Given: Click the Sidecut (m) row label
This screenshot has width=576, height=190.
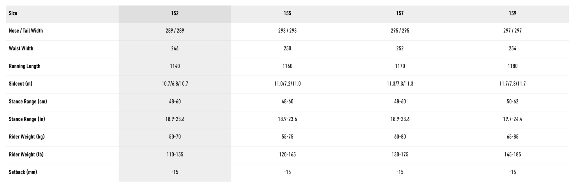Looking at the screenshot, I should point(21,84).
